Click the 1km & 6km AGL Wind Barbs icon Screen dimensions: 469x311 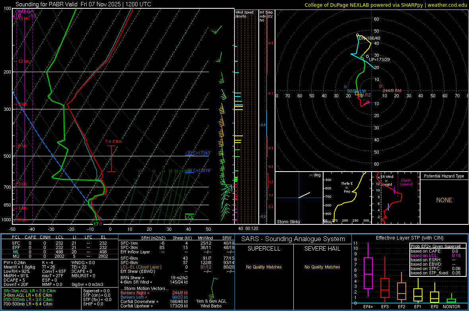pyautogui.click(x=213, y=288)
